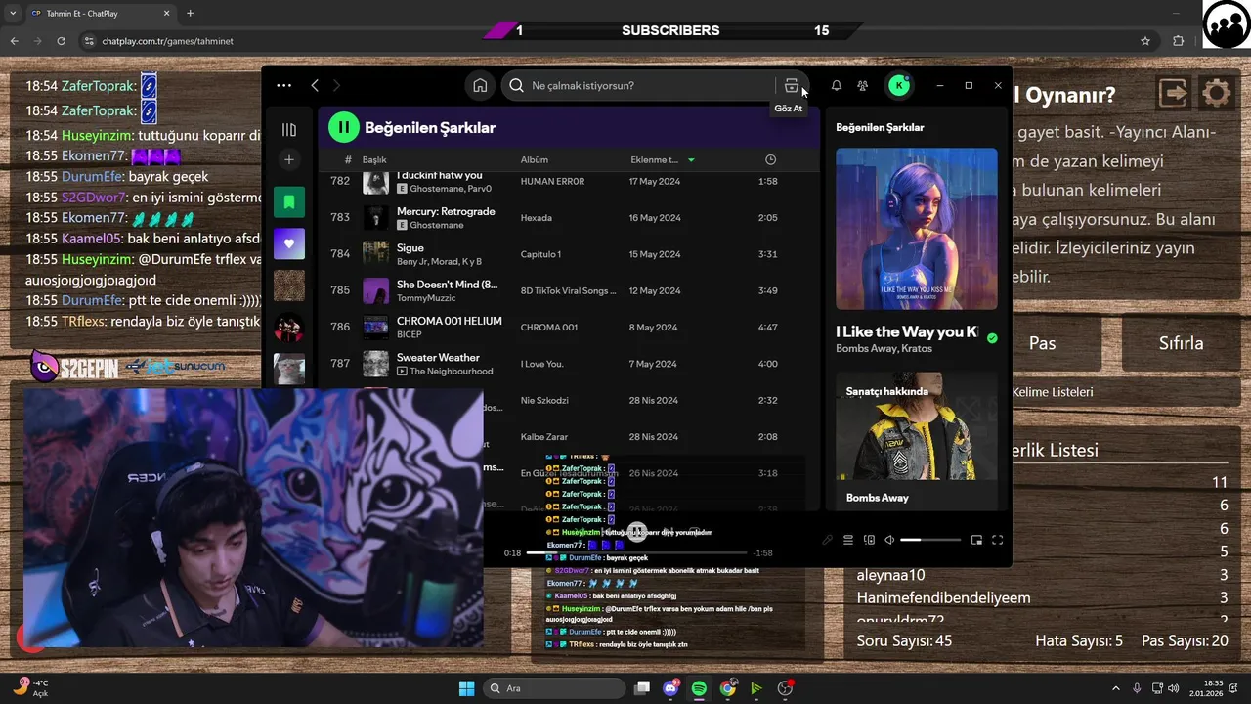
Task: Open the Windows Start menu
Action: click(x=466, y=688)
